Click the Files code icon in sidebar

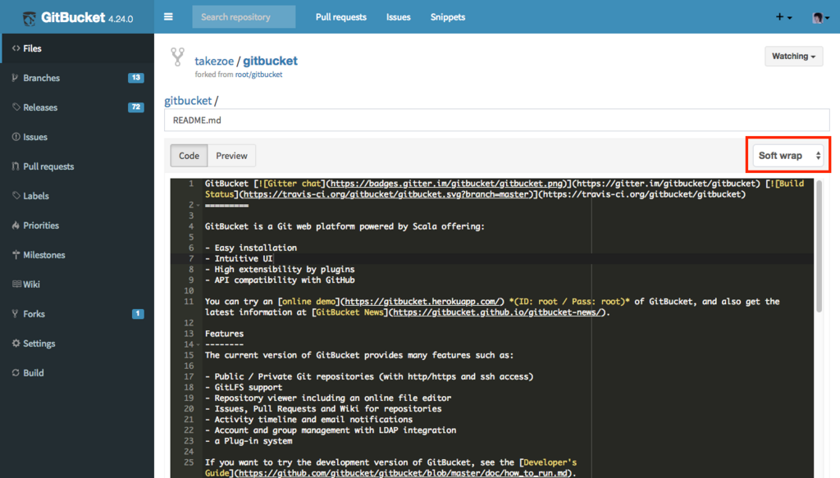click(16, 48)
